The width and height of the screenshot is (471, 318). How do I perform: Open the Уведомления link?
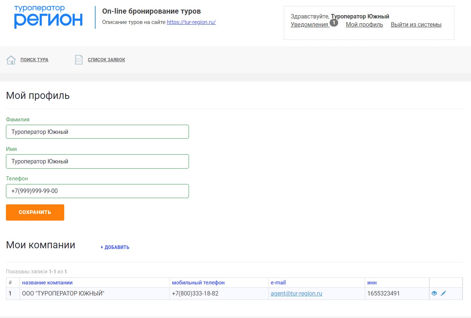point(309,25)
